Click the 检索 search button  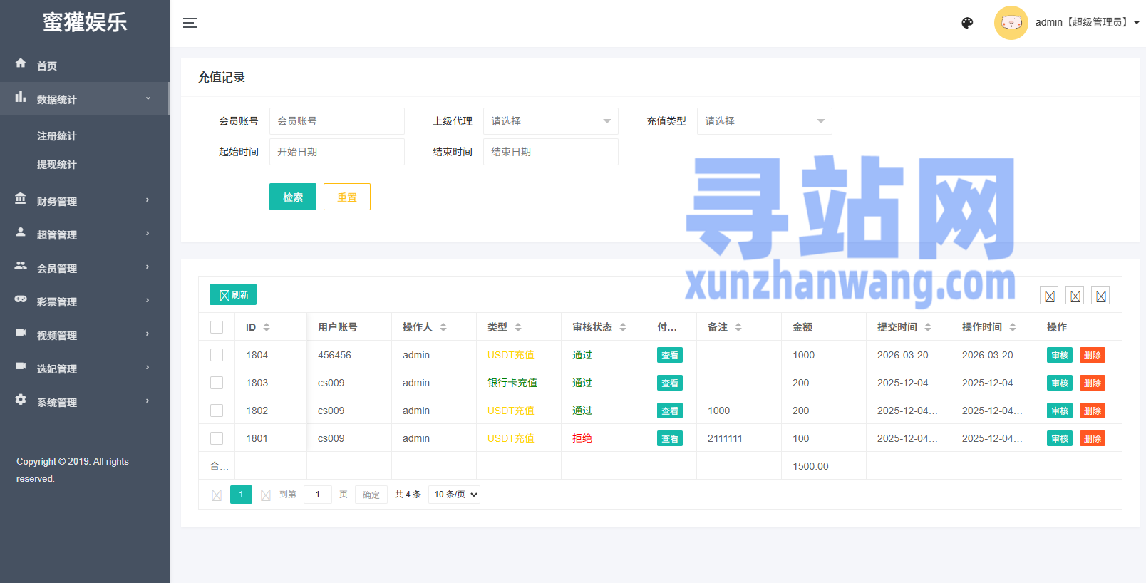click(x=292, y=197)
